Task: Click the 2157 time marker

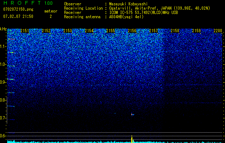Action: click(x=153, y=31)
